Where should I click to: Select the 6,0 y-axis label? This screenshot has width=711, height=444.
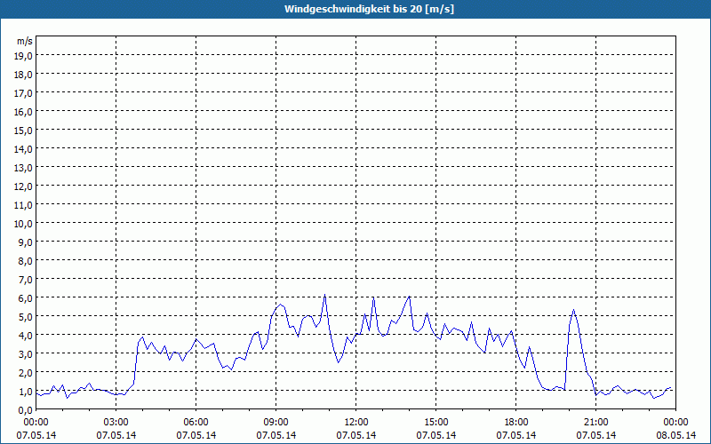pyautogui.click(x=26, y=298)
